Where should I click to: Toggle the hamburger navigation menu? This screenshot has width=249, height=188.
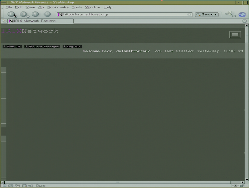click(235, 35)
